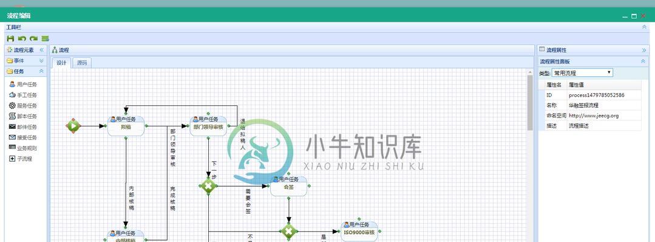Click the 部门领导审核 vertical connector label
Viewport: 655px width, 242px height.
pyautogui.click(x=172, y=148)
